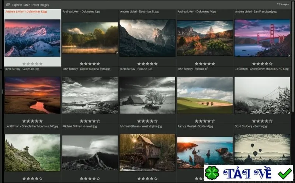Click the TẢI VỀ download banner
Image resolution: width=295 pixels, height=183 pixels.
click(x=248, y=173)
